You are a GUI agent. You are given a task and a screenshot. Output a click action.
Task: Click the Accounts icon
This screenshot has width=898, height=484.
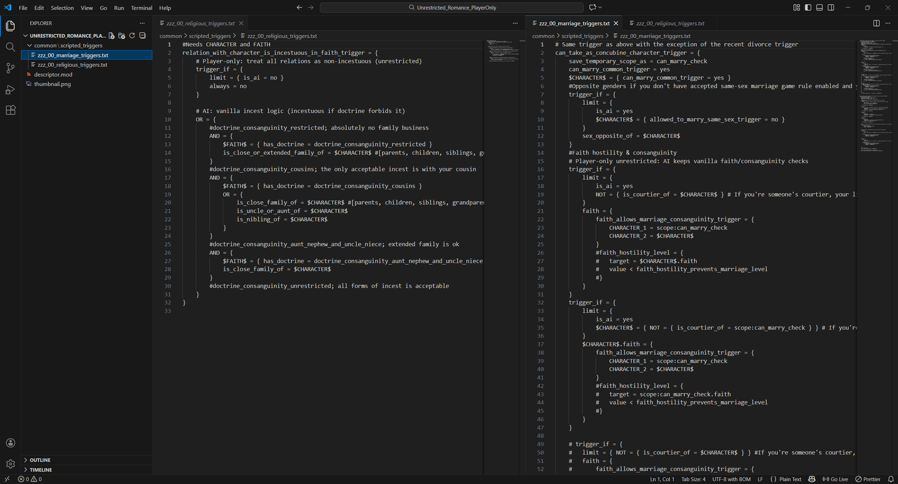pos(10,443)
